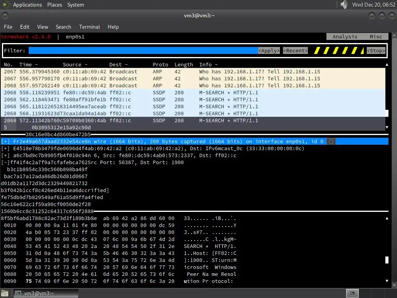
Task: Click ASCII text 'icrosoft Windows' in hex view
Action: point(210,267)
